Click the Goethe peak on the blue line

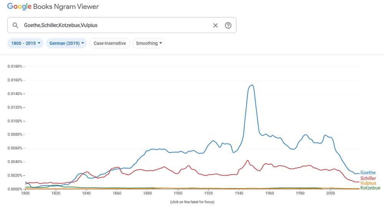tap(251, 85)
